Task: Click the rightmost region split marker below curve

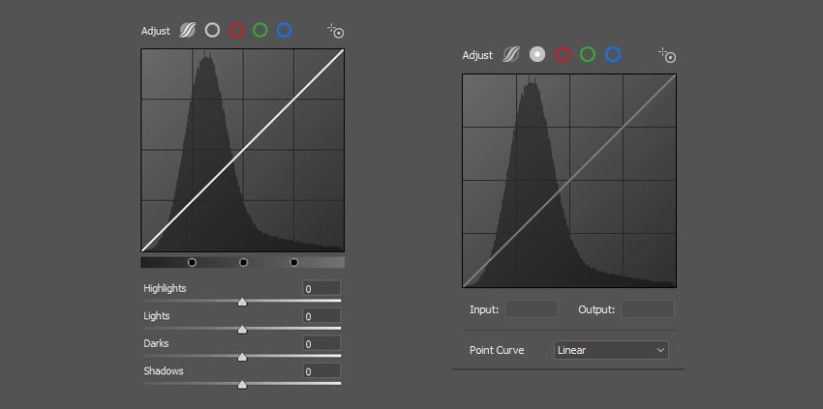Action: click(x=294, y=262)
